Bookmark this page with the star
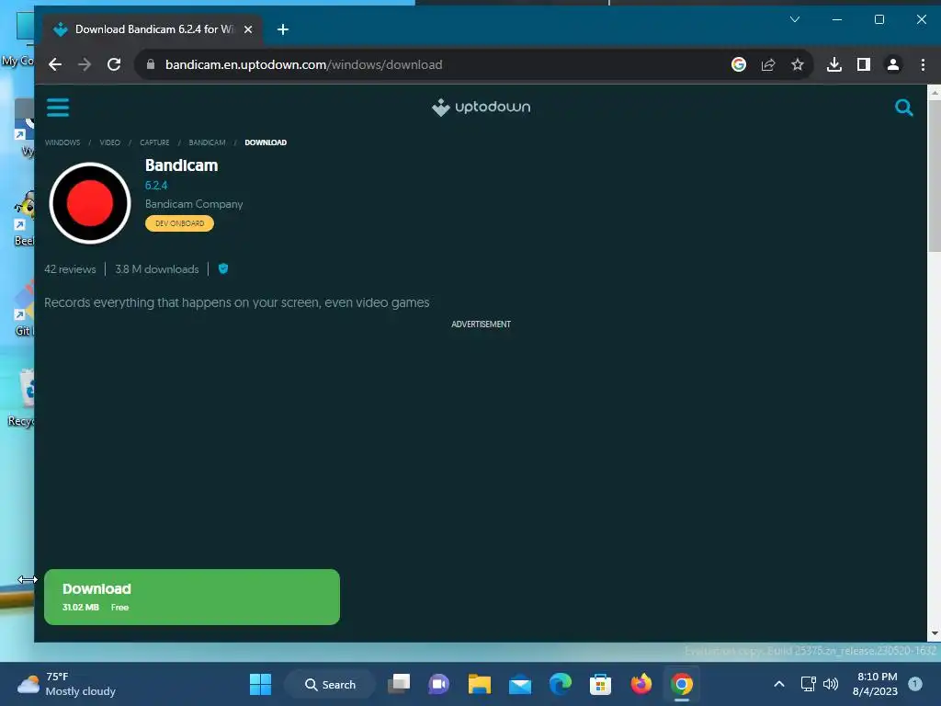941x706 pixels. point(797,65)
